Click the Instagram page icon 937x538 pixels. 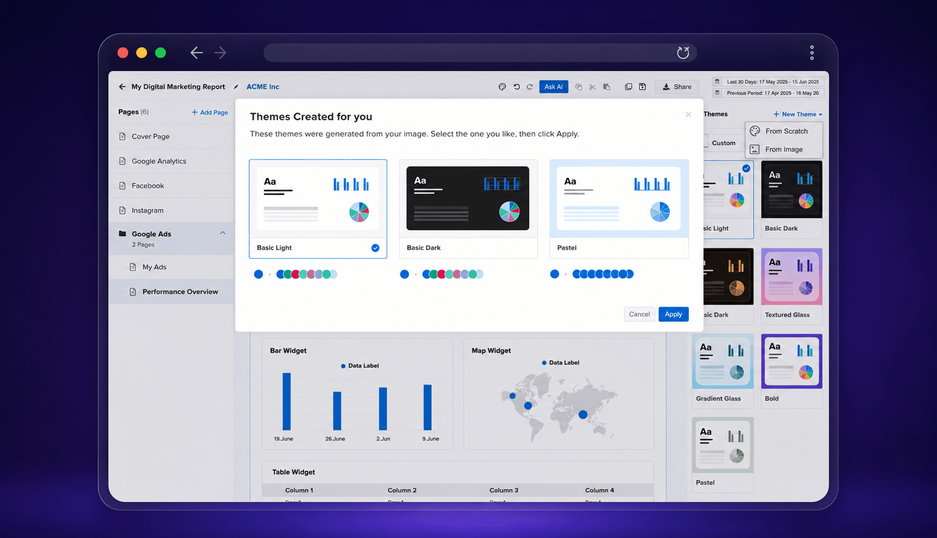click(122, 210)
